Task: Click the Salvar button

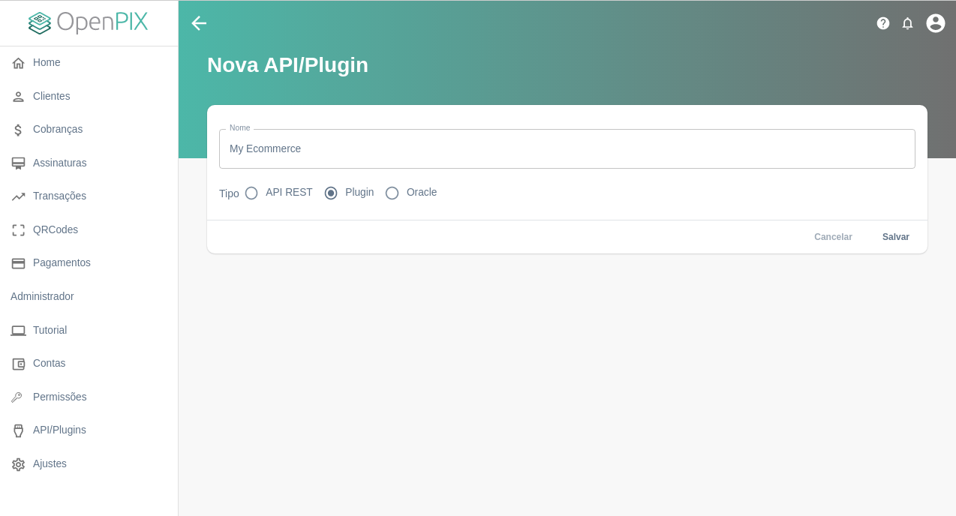Action: (x=895, y=237)
